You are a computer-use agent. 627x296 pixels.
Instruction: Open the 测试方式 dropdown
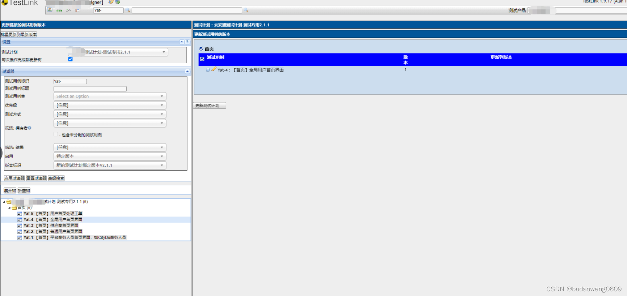click(x=110, y=114)
